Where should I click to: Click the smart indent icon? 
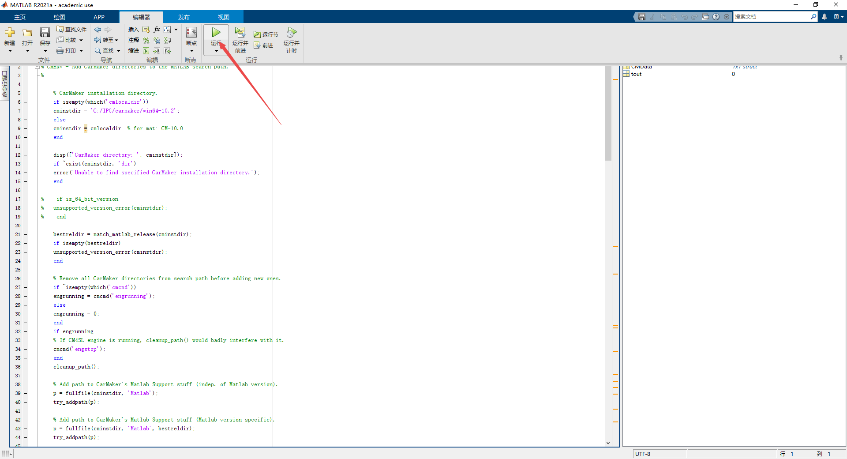pos(146,51)
